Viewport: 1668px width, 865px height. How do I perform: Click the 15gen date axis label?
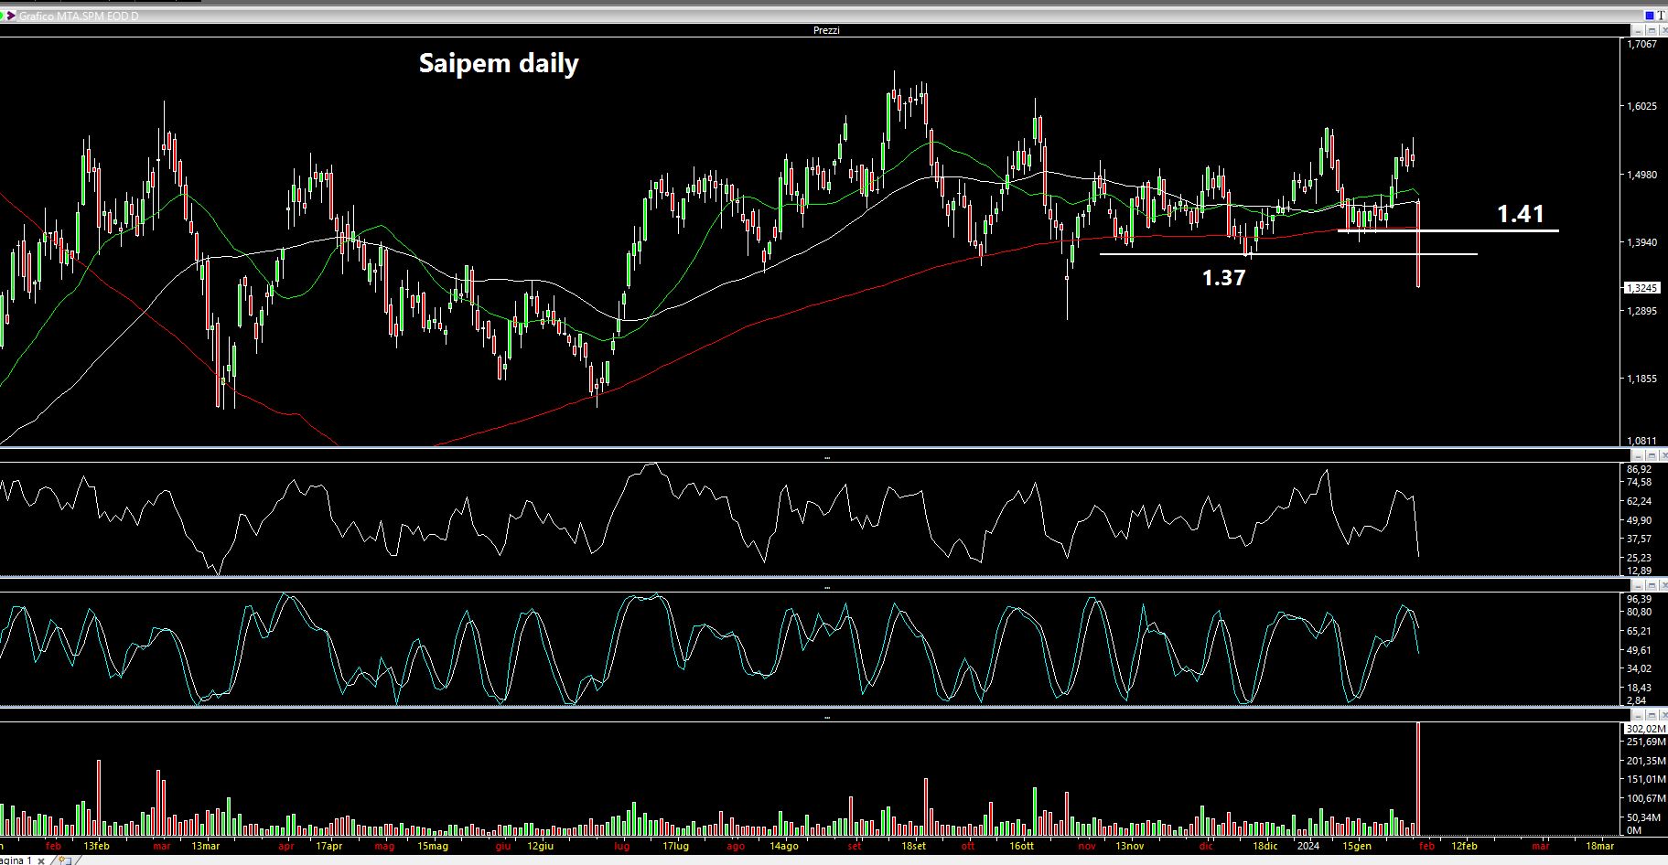pyautogui.click(x=1357, y=846)
